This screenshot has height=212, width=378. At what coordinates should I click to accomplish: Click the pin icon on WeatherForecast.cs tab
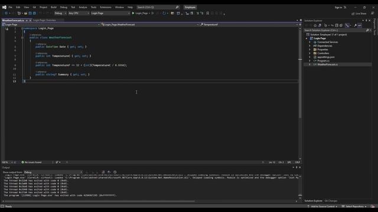point(27,21)
